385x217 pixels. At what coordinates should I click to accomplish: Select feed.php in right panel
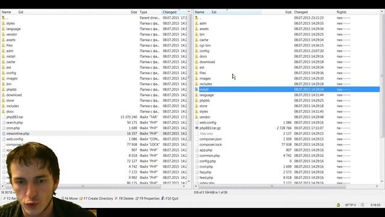pyautogui.click(x=206, y=178)
